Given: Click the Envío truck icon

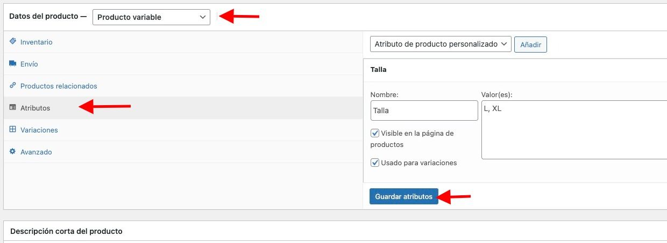Looking at the screenshot, I should click(13, 63).
